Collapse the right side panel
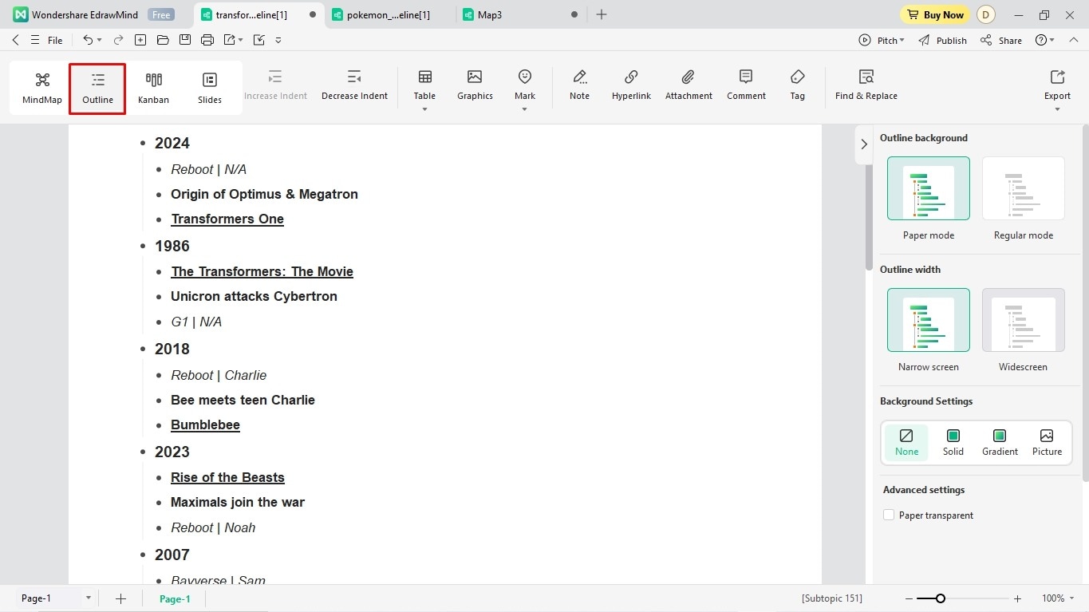Image resolution: width=1089 pixels, height=612 pixels. [x=863, y=144]
